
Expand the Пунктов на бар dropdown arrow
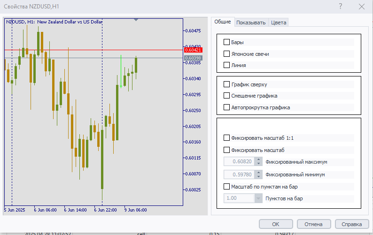click(258, 198)
